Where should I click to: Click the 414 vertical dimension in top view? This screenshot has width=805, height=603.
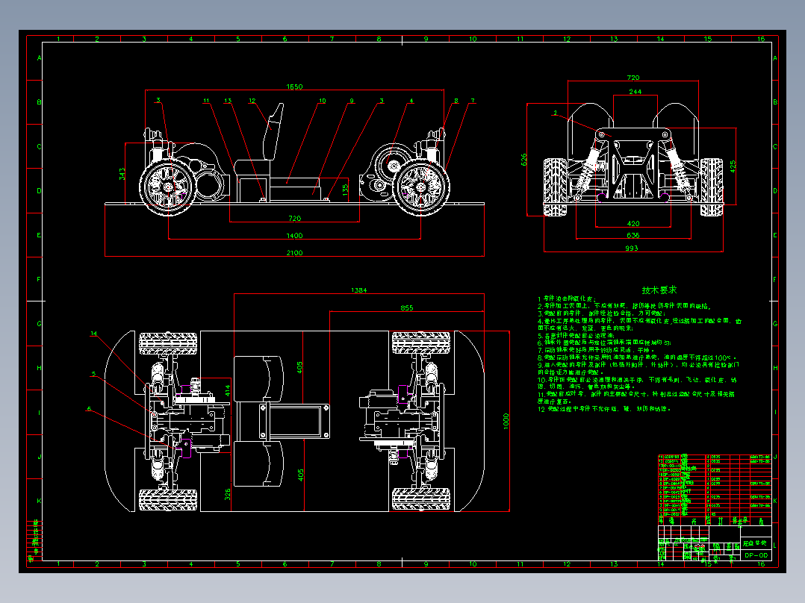click(228, 390)
